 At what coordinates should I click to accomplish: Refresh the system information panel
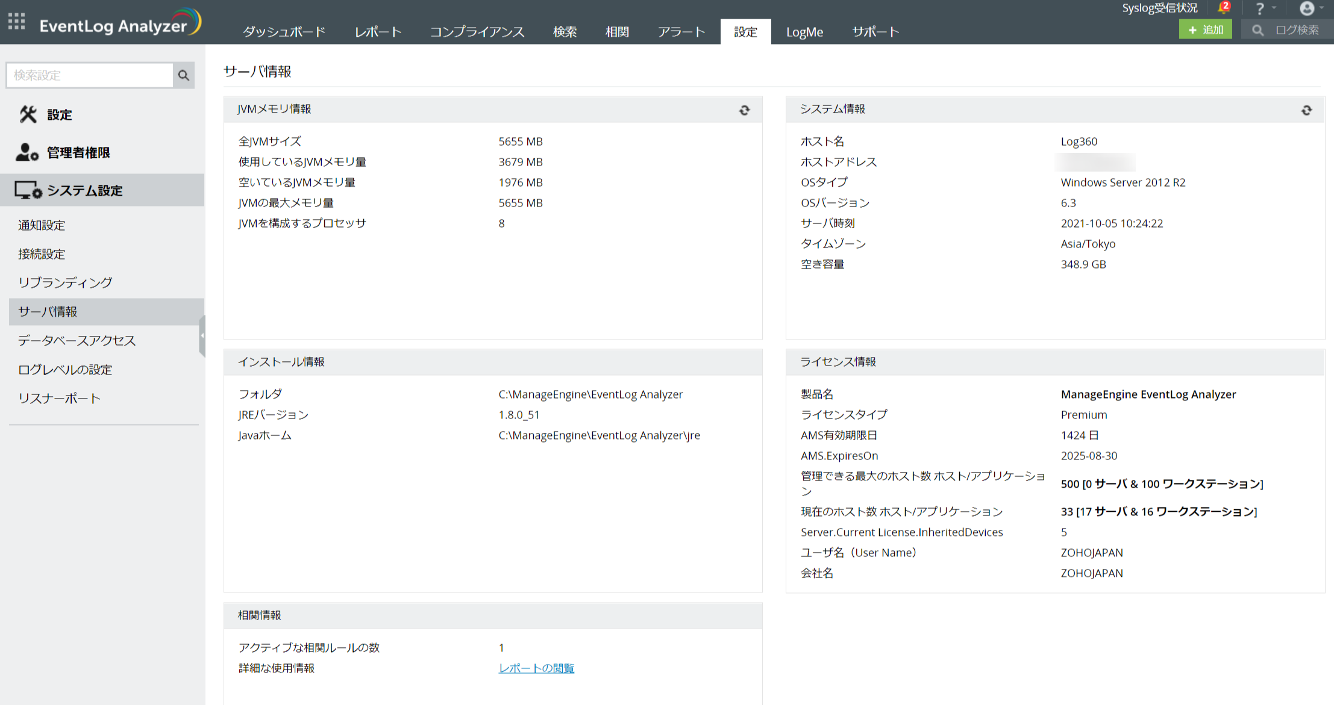pos(1306,110)
